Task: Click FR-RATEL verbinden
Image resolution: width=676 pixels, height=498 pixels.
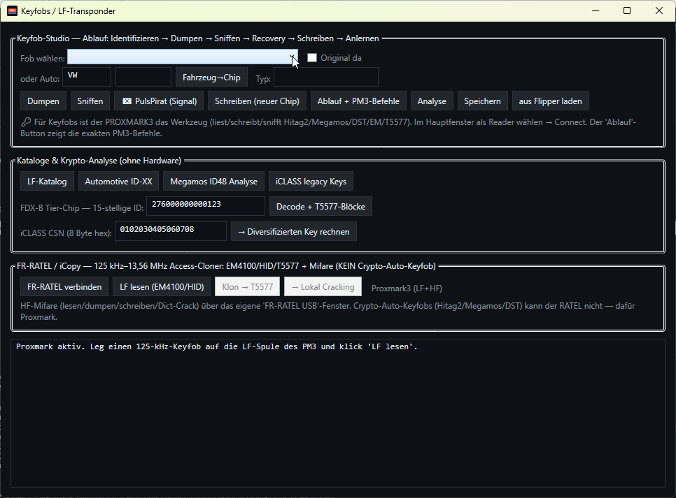Action: point(64,286)
